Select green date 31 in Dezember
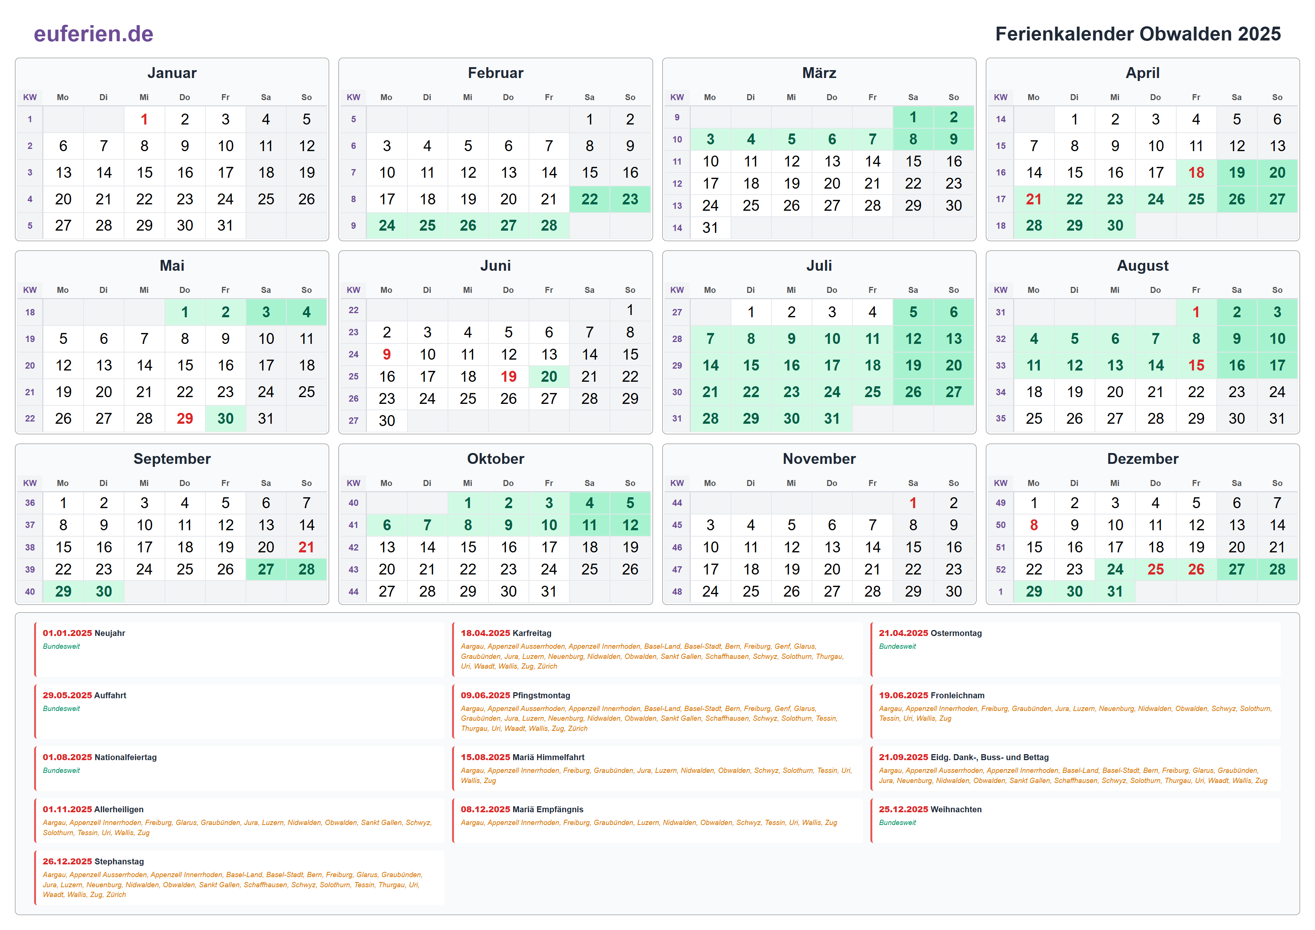This screenshot has width=1315, height=930. point(1114,591)
